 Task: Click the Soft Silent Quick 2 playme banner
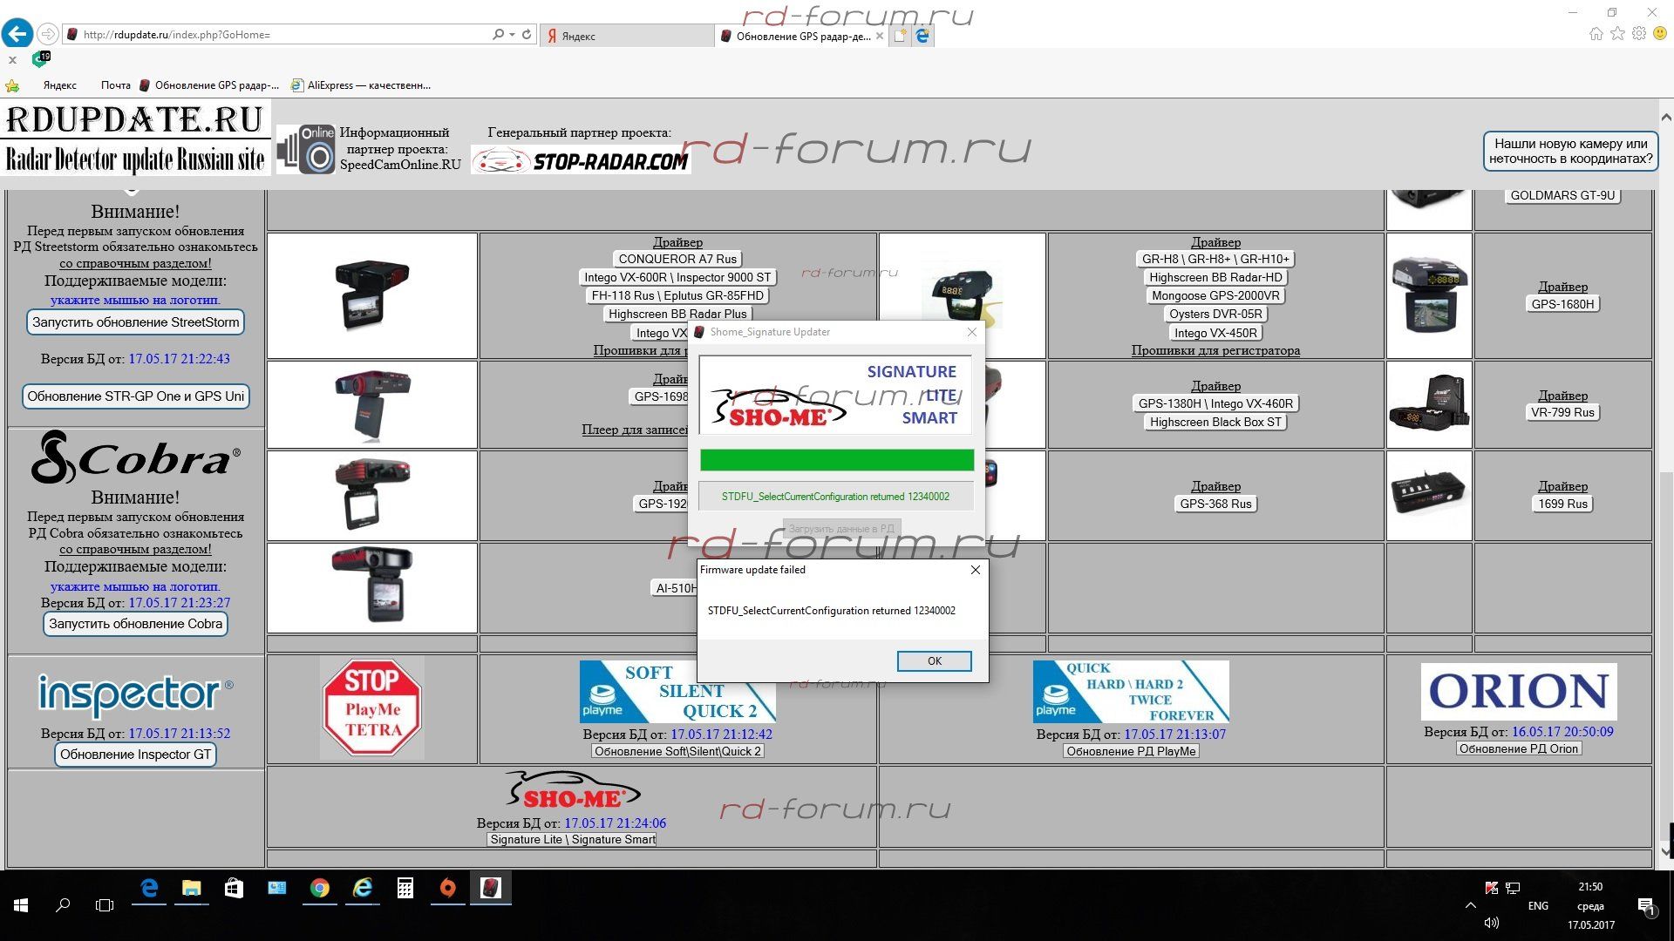point(677,692)
